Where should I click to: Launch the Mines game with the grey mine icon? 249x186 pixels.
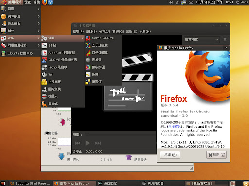tap(103, 60)
